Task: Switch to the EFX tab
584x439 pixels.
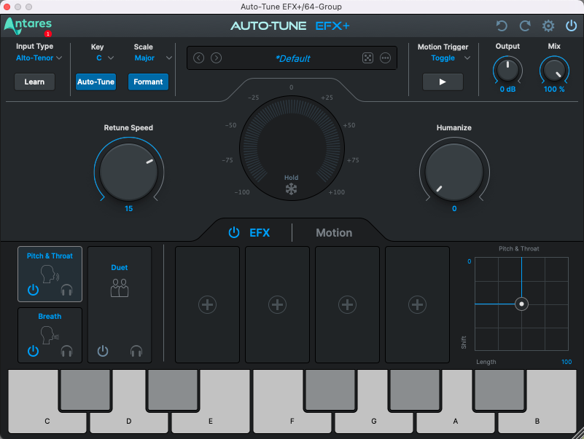Action: 260,233
